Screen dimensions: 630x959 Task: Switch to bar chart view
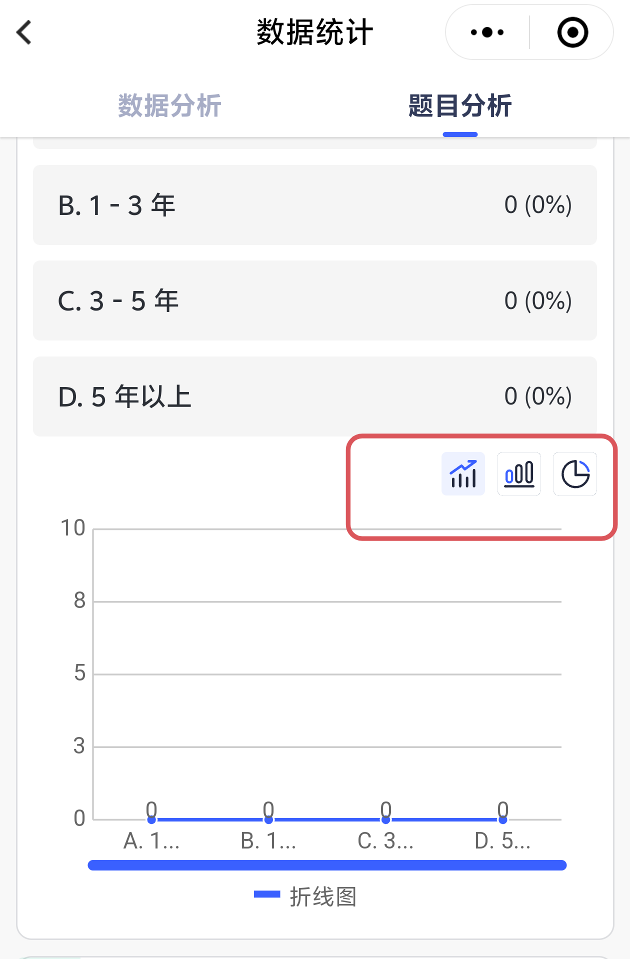tap(519, 474)
